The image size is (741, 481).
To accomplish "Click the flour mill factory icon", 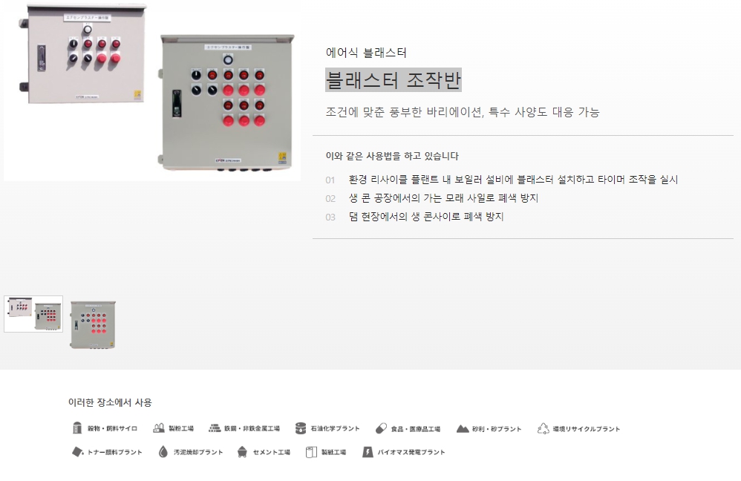I will click(x=159, y=428).
